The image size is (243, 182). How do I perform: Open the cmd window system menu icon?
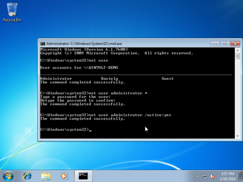pyautogui.click(x=42, y=44)
